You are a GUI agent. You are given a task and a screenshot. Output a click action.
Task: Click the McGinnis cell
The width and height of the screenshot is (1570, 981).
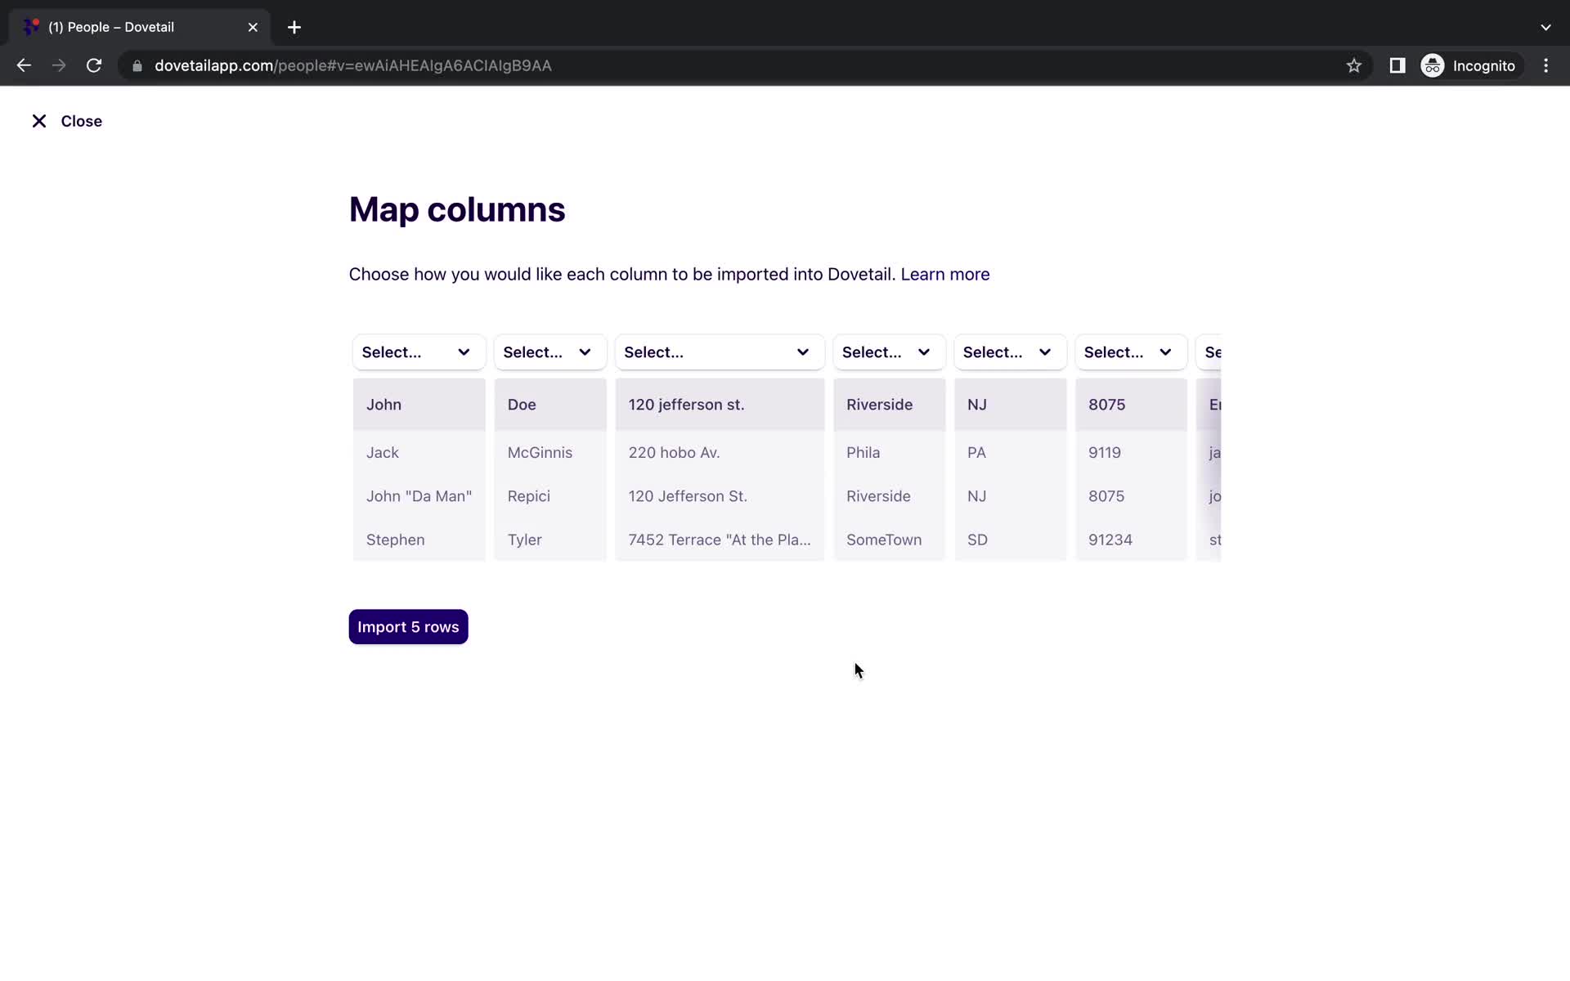click(x=550, y=453)
